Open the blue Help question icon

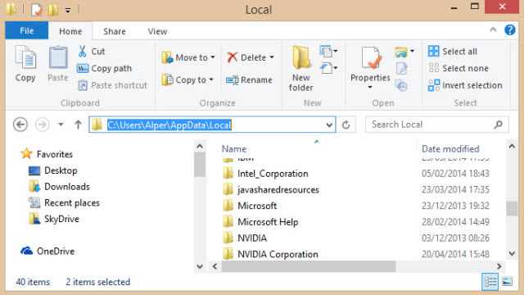pos(509,30)
